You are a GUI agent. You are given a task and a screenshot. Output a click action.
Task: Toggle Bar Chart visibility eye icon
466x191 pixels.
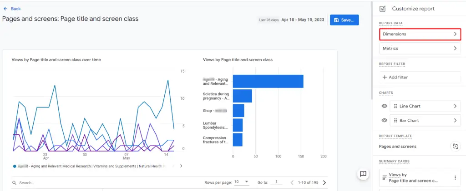coord(385,120)
